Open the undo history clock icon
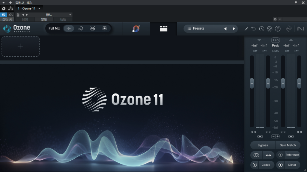Screen dimensions: 307x172 pyautogui.click(x=261, y=29)
